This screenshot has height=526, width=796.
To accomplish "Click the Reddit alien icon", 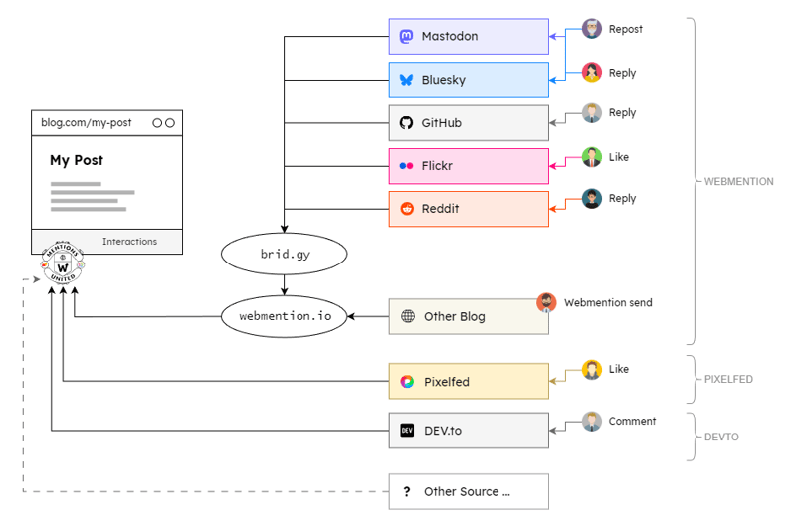I will pos(406,209).
